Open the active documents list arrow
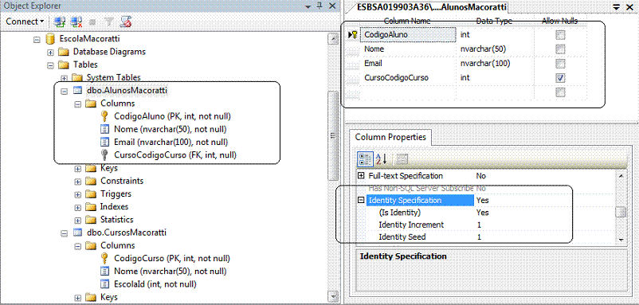Image resolution: width=639 pixels, height=305 pixels. (616, 7)
